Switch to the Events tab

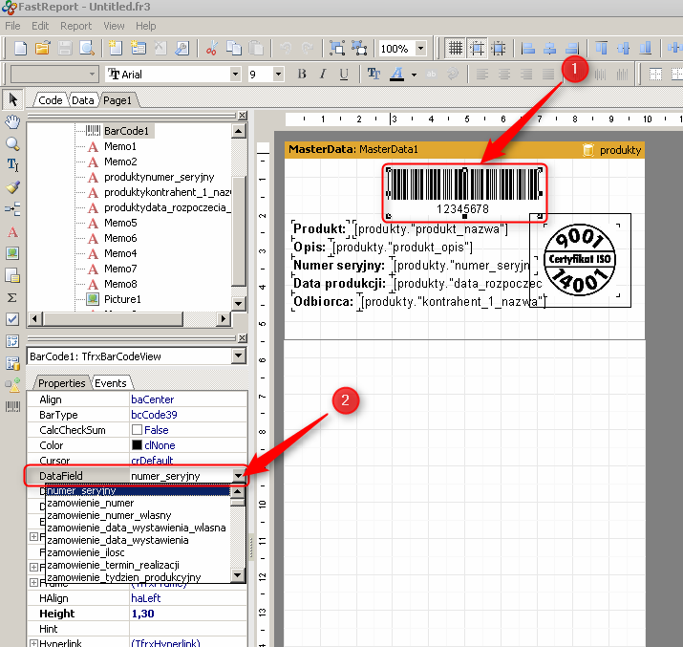click(x=109, y=383)
